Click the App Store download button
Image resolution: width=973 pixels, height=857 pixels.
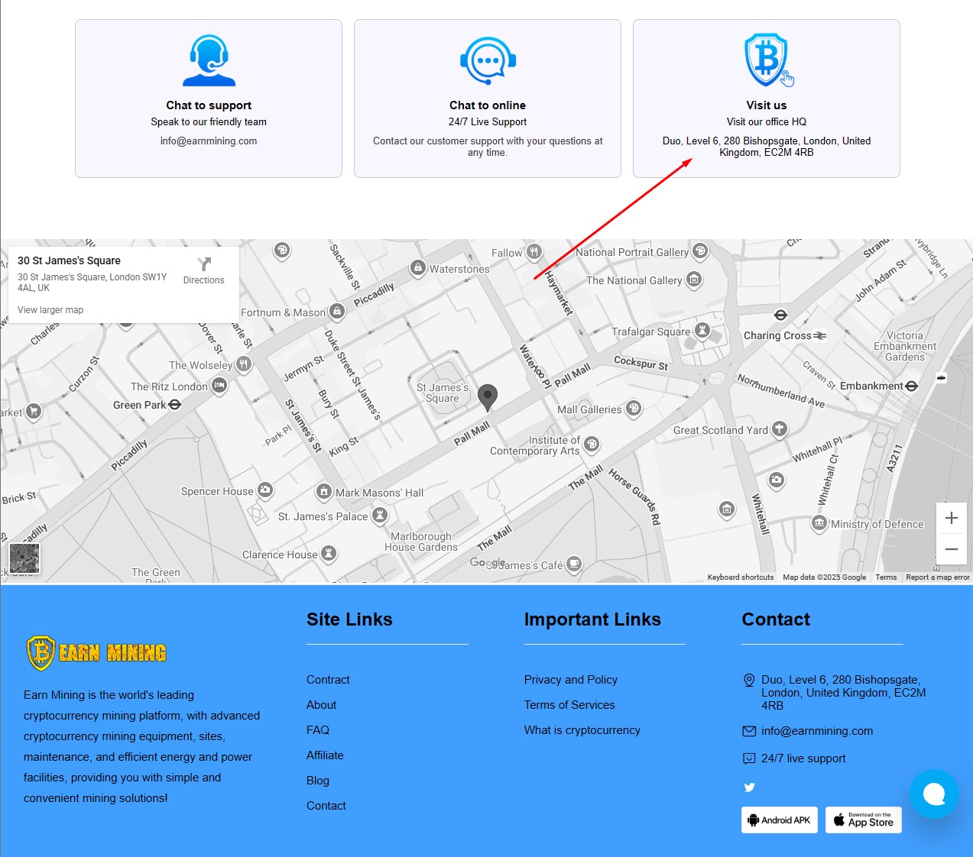[863, 820]
